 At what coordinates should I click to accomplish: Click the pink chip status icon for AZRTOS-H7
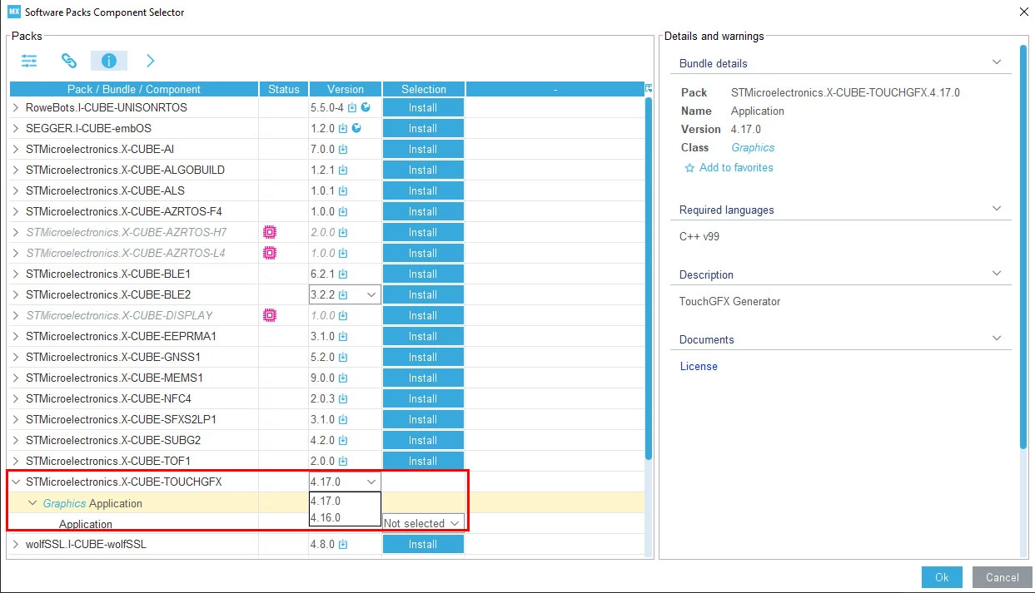click(x=269, y=232)
